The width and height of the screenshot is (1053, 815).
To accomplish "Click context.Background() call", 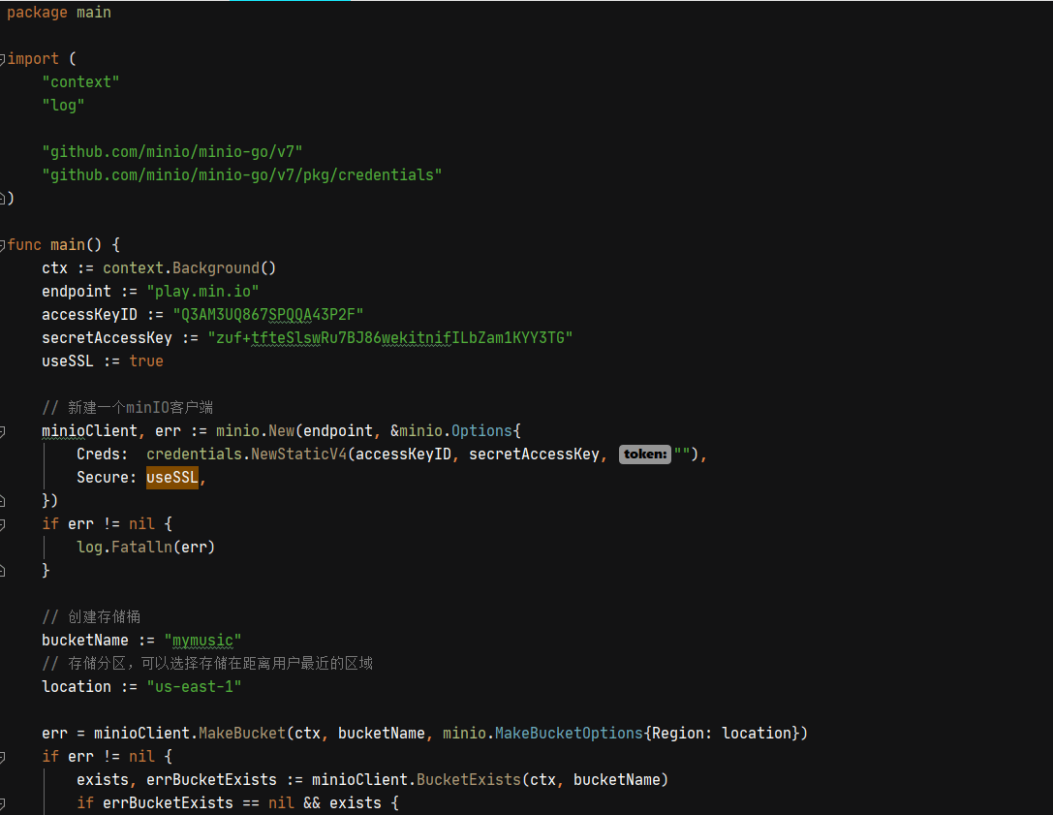I will tap(189, 268).
